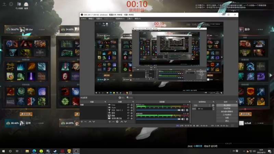This screenshot has width=274, height=154.
Task: Show hidden icons in the system tray
Action: point(244,151)
